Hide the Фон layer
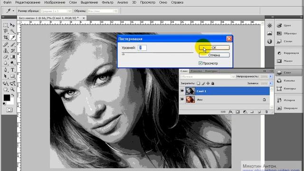Image resolution: width=304 pixels, height=171 pixels. [x=182, y=99]
